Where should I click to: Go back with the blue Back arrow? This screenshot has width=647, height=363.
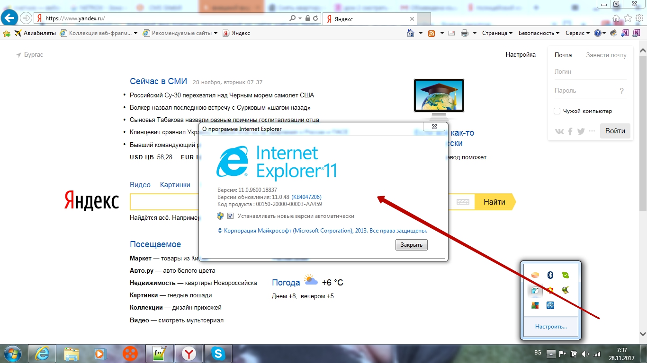tap(10, 18)
